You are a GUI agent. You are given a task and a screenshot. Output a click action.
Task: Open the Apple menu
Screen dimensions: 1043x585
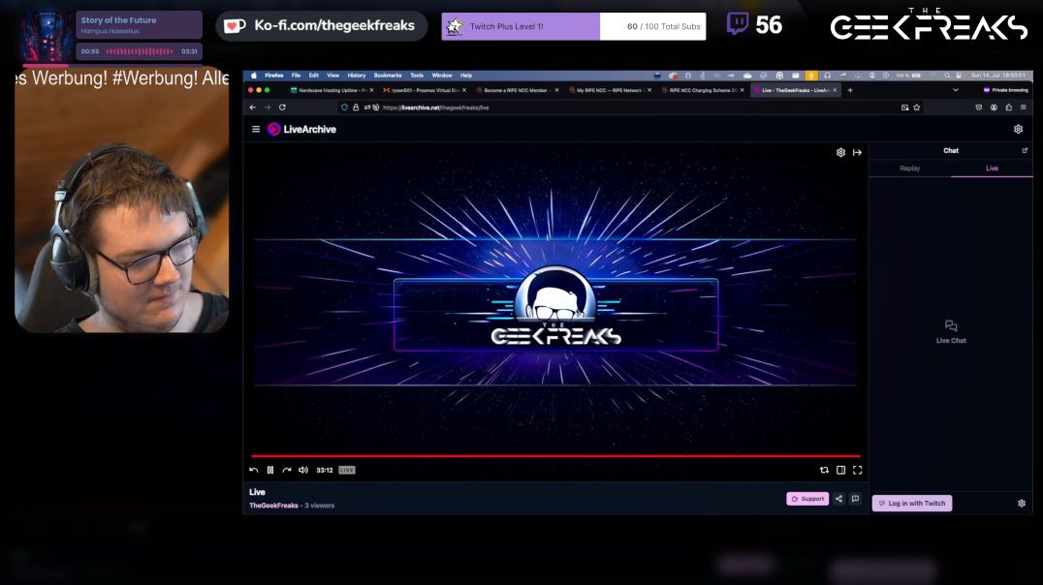[253, 76]
